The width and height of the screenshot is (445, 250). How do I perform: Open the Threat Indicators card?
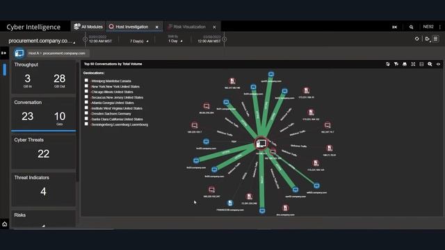pos(43,190)
